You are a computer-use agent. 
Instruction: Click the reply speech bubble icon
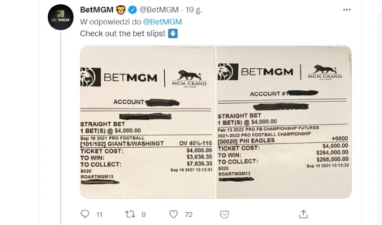(x=85, y=214)
